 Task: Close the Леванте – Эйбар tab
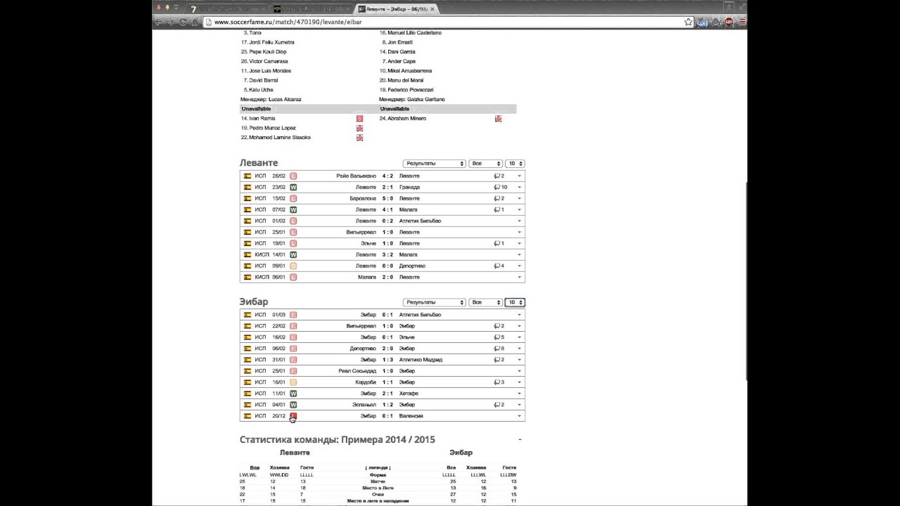click(x=432, y=9)
